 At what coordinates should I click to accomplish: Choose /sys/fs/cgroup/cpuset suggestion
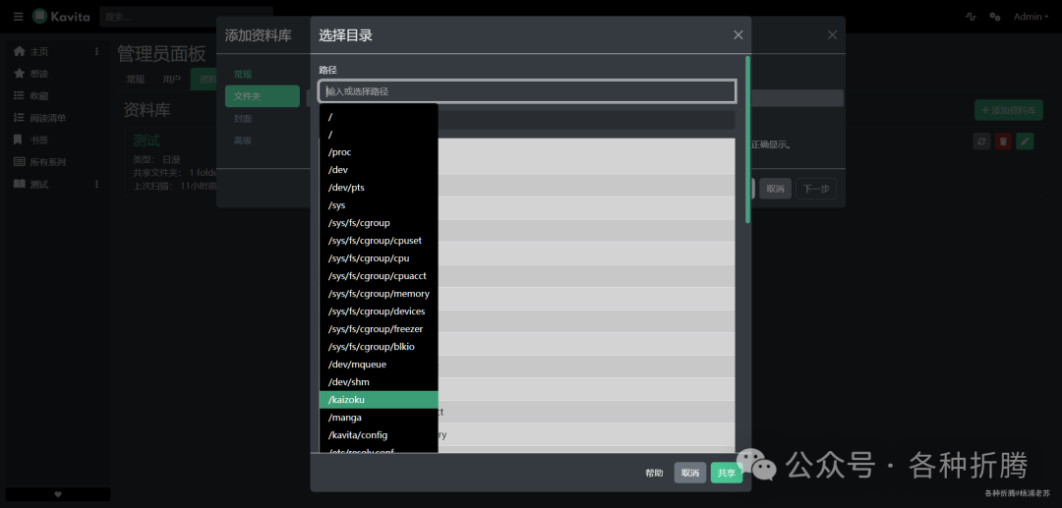click(379, 240)
